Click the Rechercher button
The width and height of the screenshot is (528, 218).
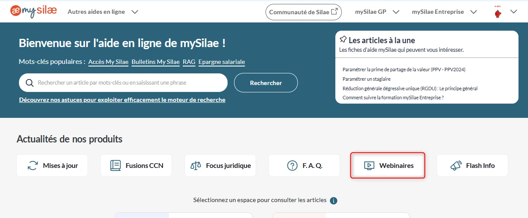(x=266, y=82)
